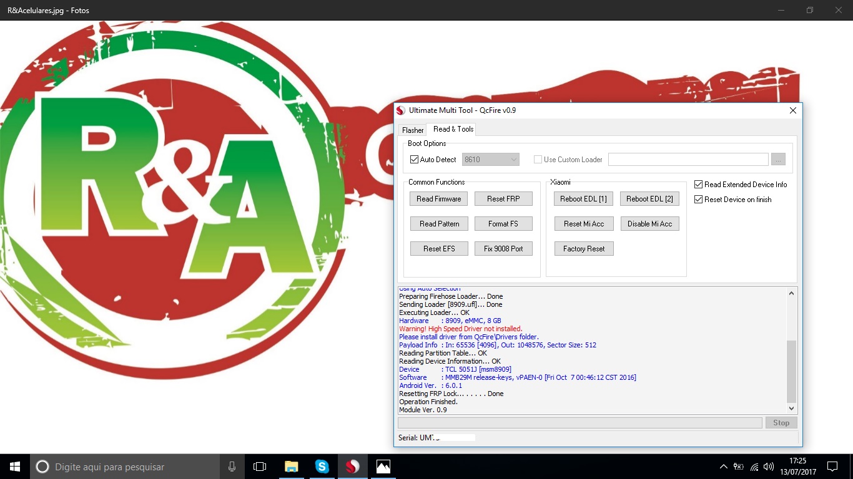This screenshot has width=853, height=479.
Task: Toggle Read Extended Device Info checkbox
Action: pyautogui.click(x=699, y=185)
